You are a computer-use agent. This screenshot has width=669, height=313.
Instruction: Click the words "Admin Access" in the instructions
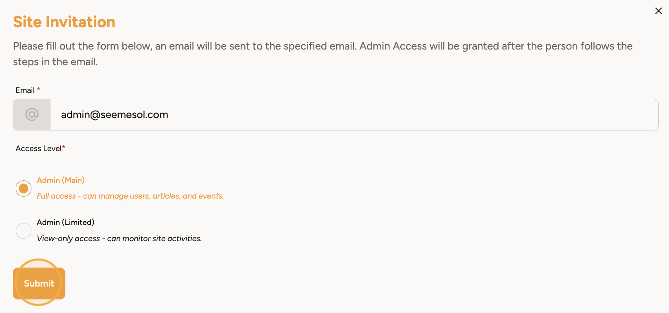[x=393, y=46]
